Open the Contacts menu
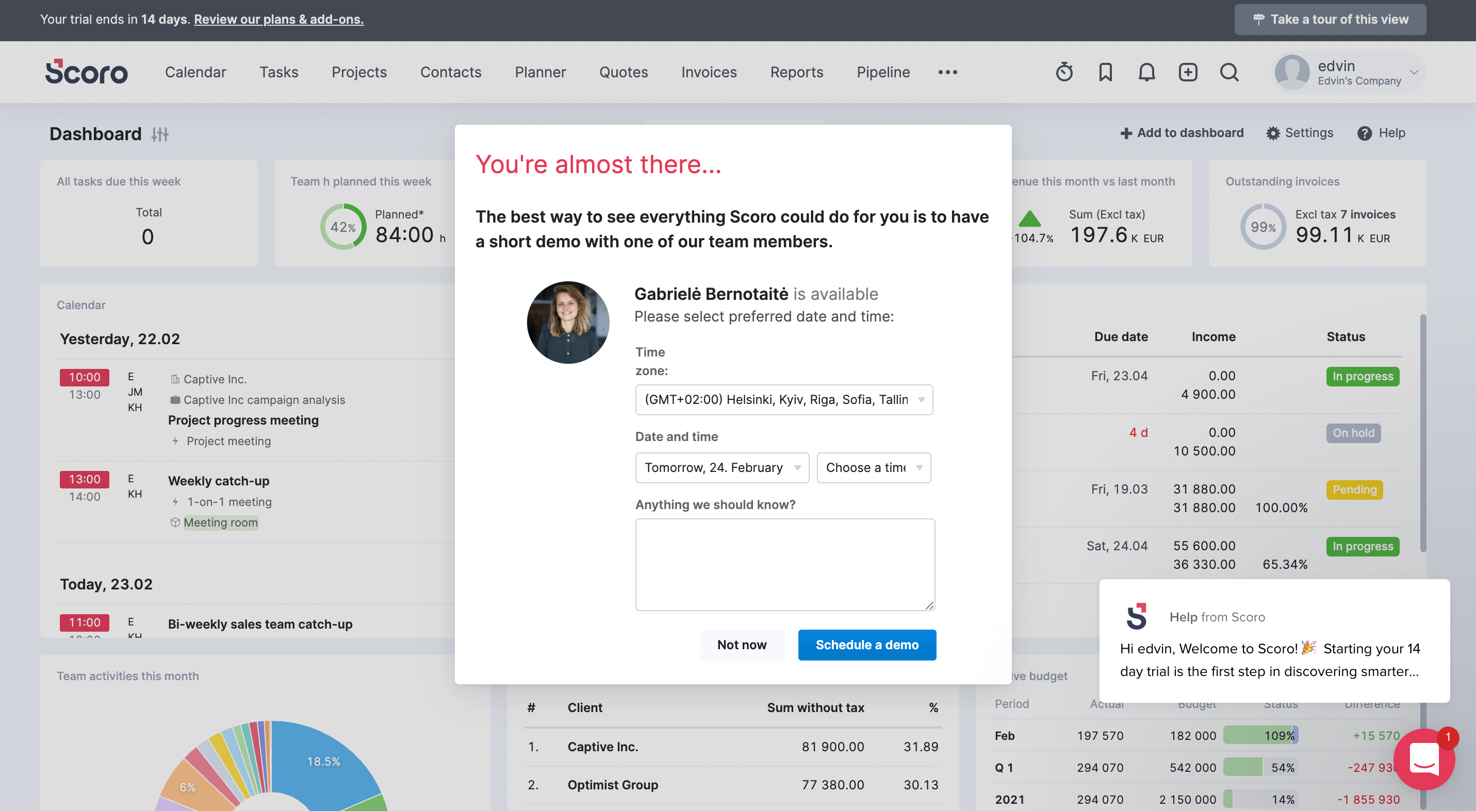This screenshot has height=811, width=1476. tap(450, 72)
